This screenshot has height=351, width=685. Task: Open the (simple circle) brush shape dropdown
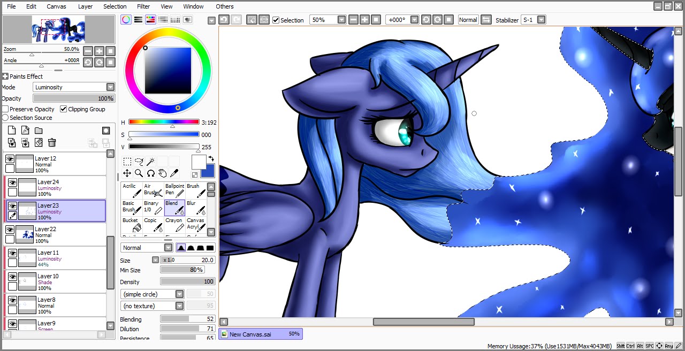[153, 294]
